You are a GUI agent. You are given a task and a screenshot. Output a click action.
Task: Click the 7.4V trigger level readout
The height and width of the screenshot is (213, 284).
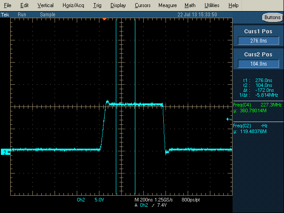[162, 205]
